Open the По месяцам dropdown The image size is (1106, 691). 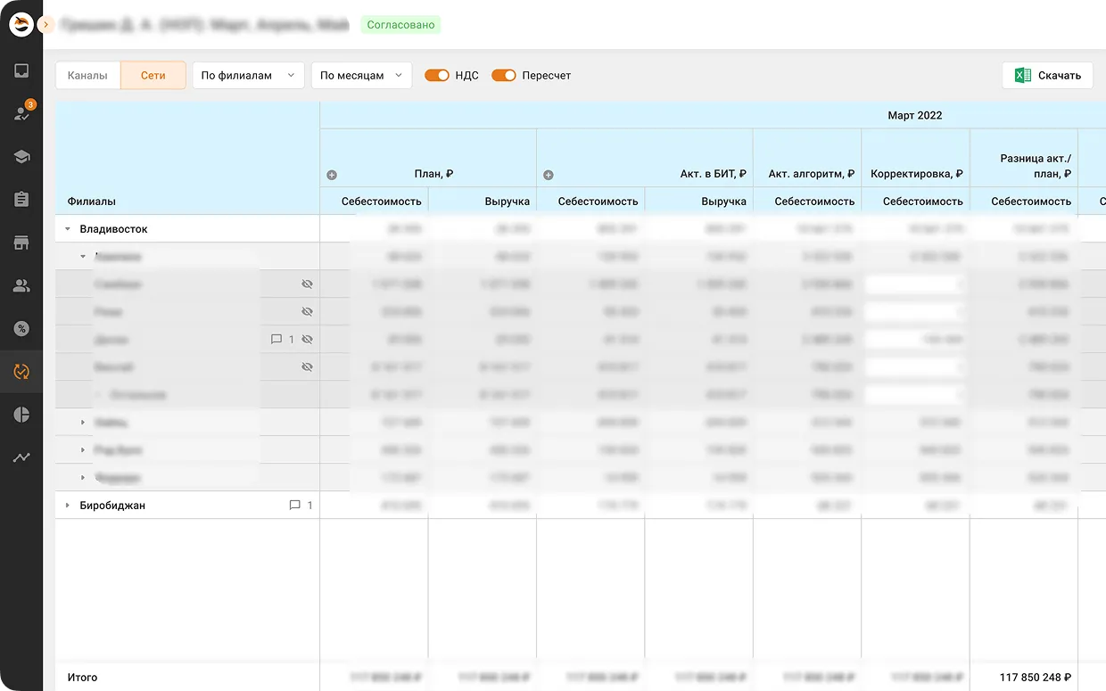tap(361, 76)
